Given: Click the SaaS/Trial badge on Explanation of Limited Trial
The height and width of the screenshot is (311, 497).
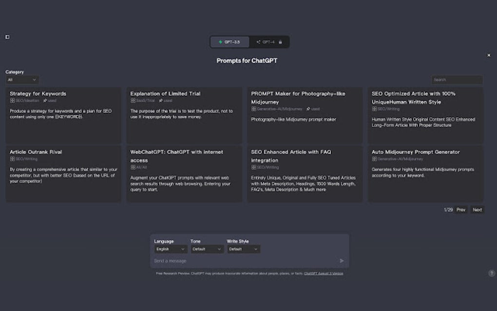Looking at the screenshot, I should pos(145,101).
